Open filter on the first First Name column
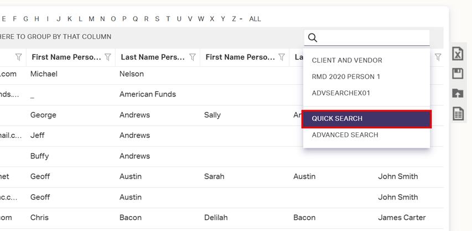The image size is (472, 231). click(x=108, y=57)
